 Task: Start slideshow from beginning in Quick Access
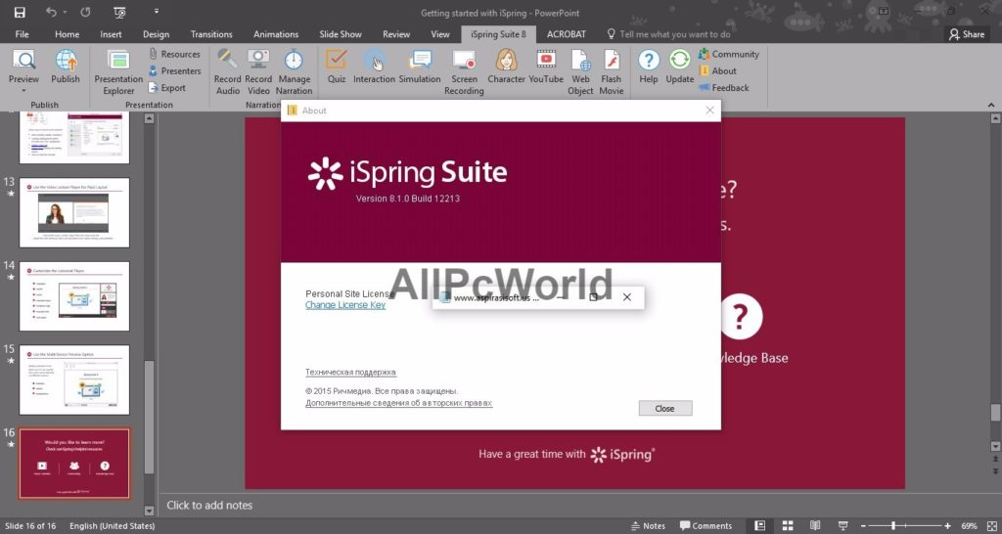click(118, 12)
